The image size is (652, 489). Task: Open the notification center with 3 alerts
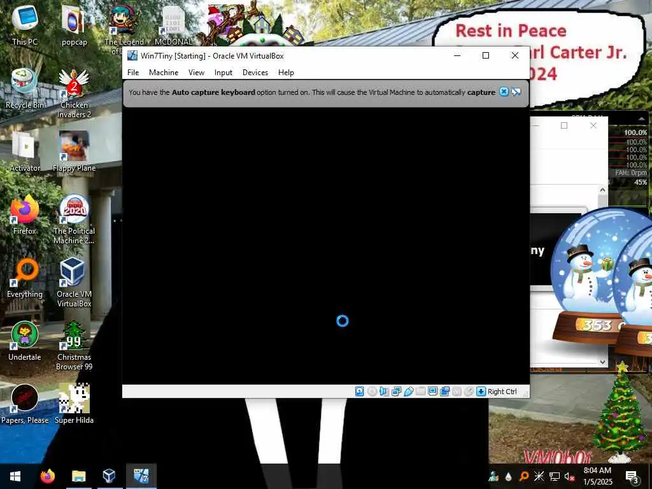coord(632,476)
